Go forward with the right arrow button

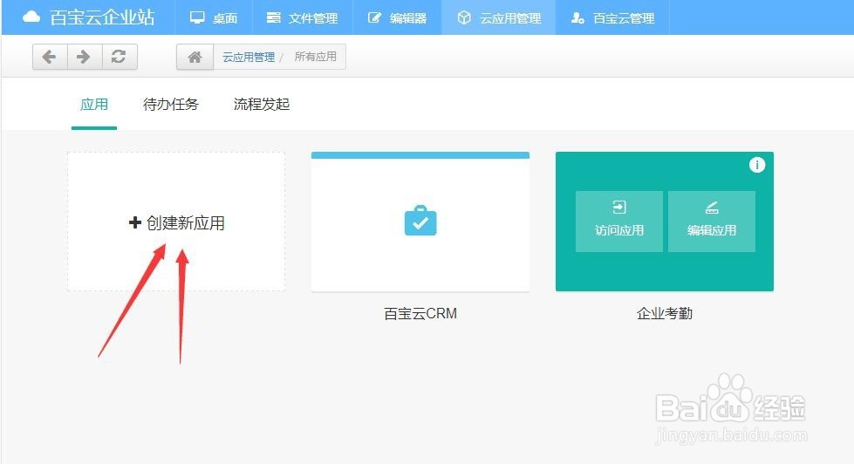84,57
